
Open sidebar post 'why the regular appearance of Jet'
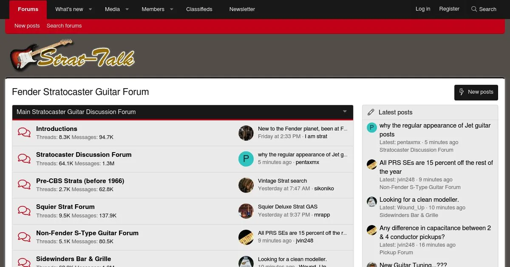point(435,130)
